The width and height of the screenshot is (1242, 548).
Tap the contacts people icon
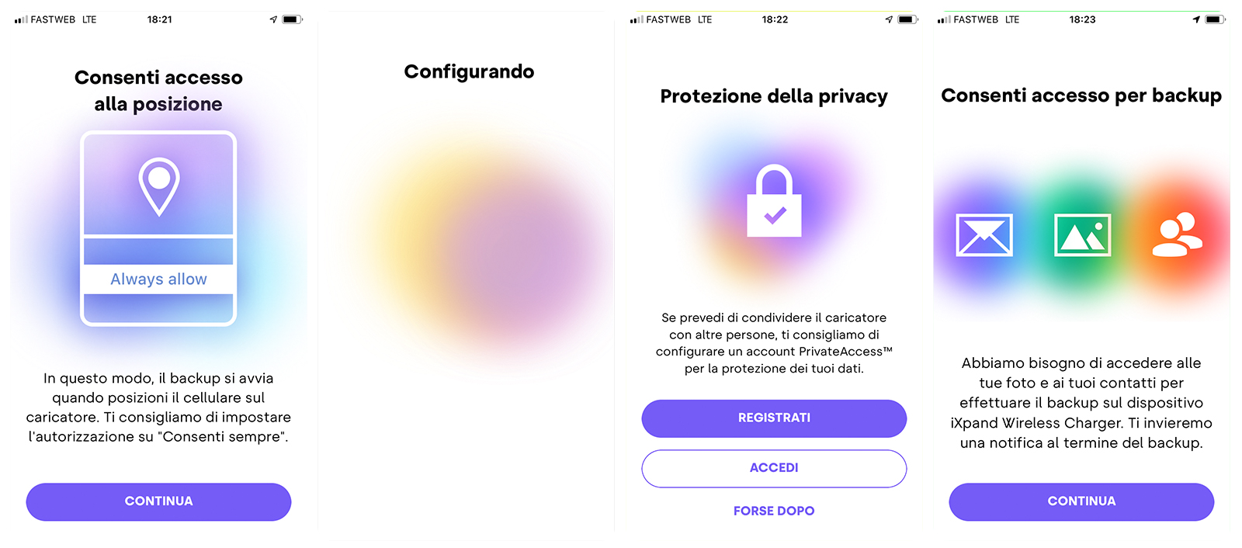pyautogui.click(x=1177, y=234)
